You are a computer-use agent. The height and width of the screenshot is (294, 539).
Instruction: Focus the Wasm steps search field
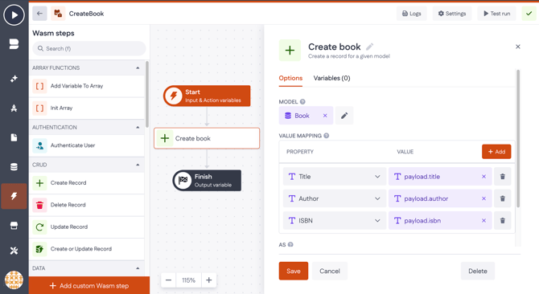point(89,49)
